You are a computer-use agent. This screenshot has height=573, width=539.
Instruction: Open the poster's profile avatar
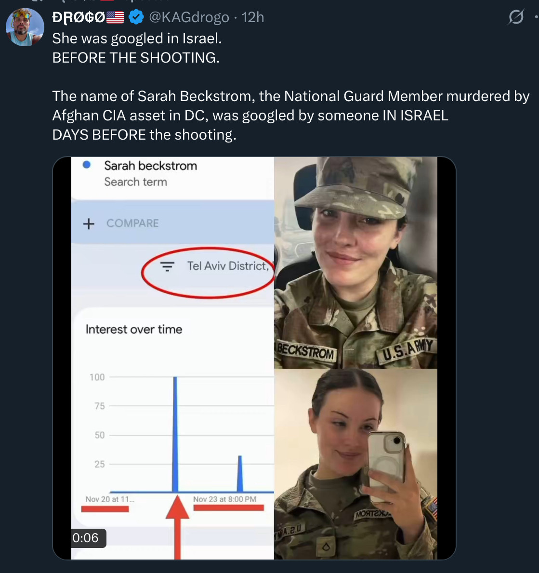coord(25,27)
